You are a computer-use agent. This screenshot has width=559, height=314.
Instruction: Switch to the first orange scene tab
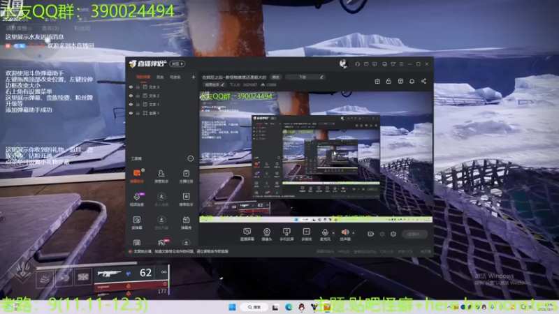[x=143, y=77]
